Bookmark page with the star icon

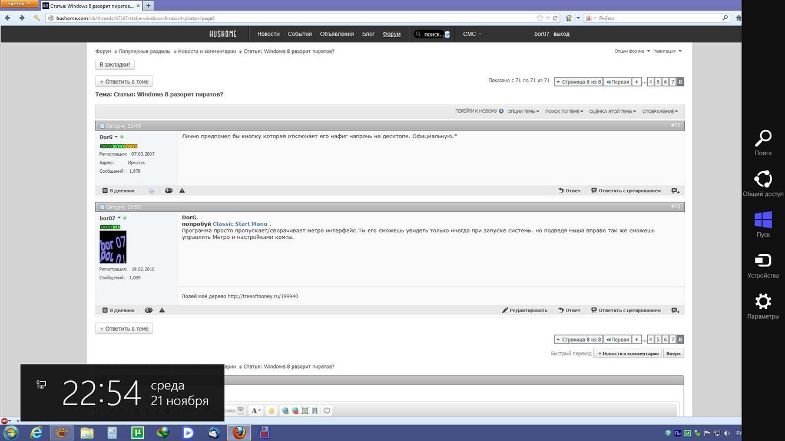point(539,18)
